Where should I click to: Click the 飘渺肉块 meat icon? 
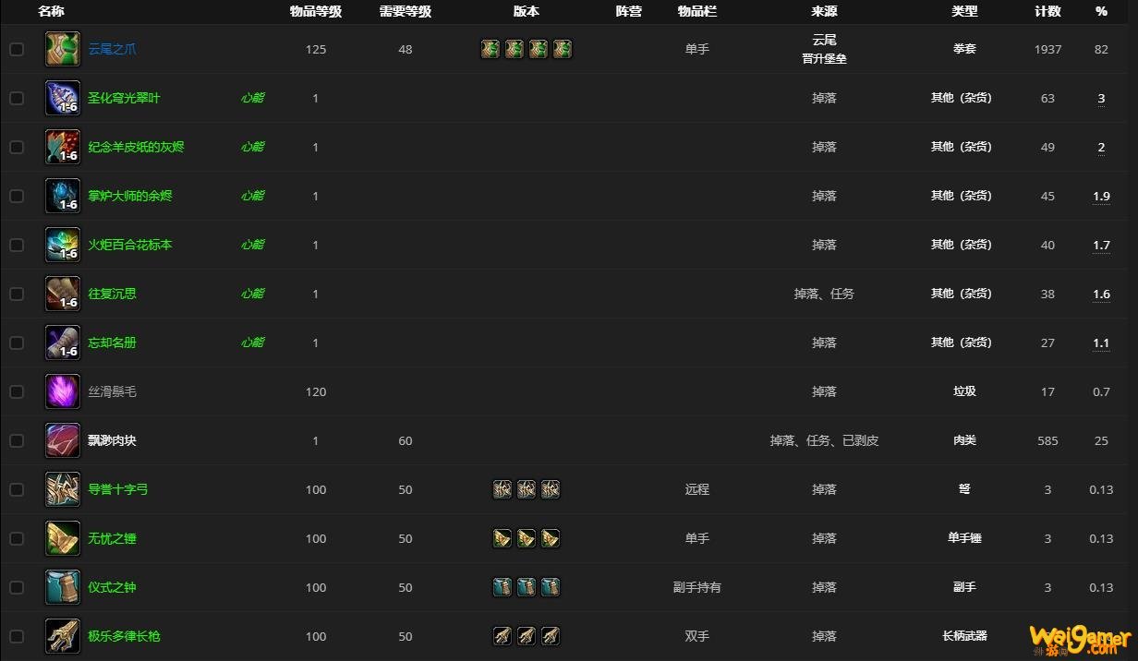(63, 440)
